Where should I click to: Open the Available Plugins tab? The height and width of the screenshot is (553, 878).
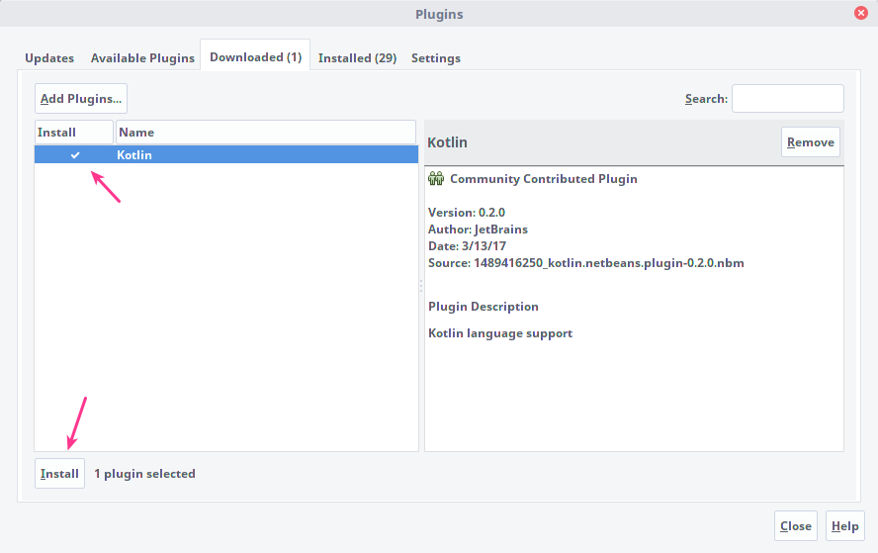coord(142,58)
